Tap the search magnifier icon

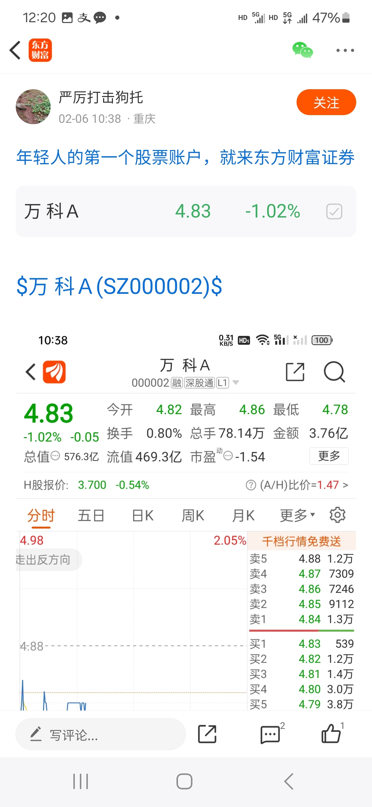pyautogui.click(x=334, y=372)
